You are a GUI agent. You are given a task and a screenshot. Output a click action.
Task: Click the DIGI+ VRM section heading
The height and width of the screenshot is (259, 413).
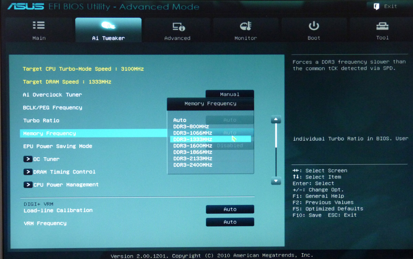click(x=38, y=204)
